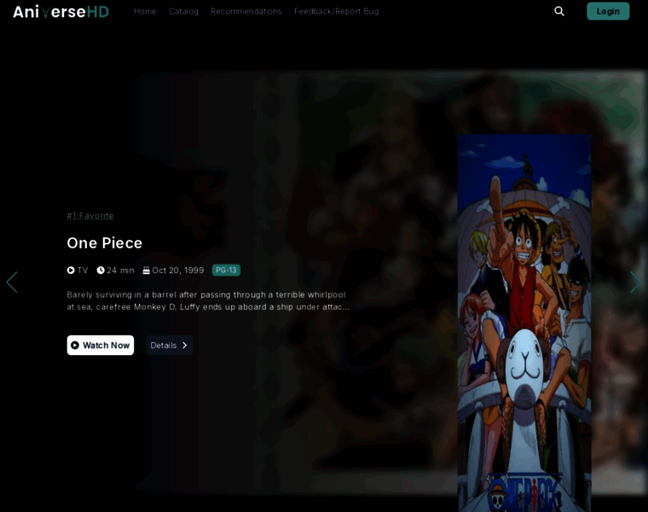
Task: Click the One Piece title
Action: [105, 243]
